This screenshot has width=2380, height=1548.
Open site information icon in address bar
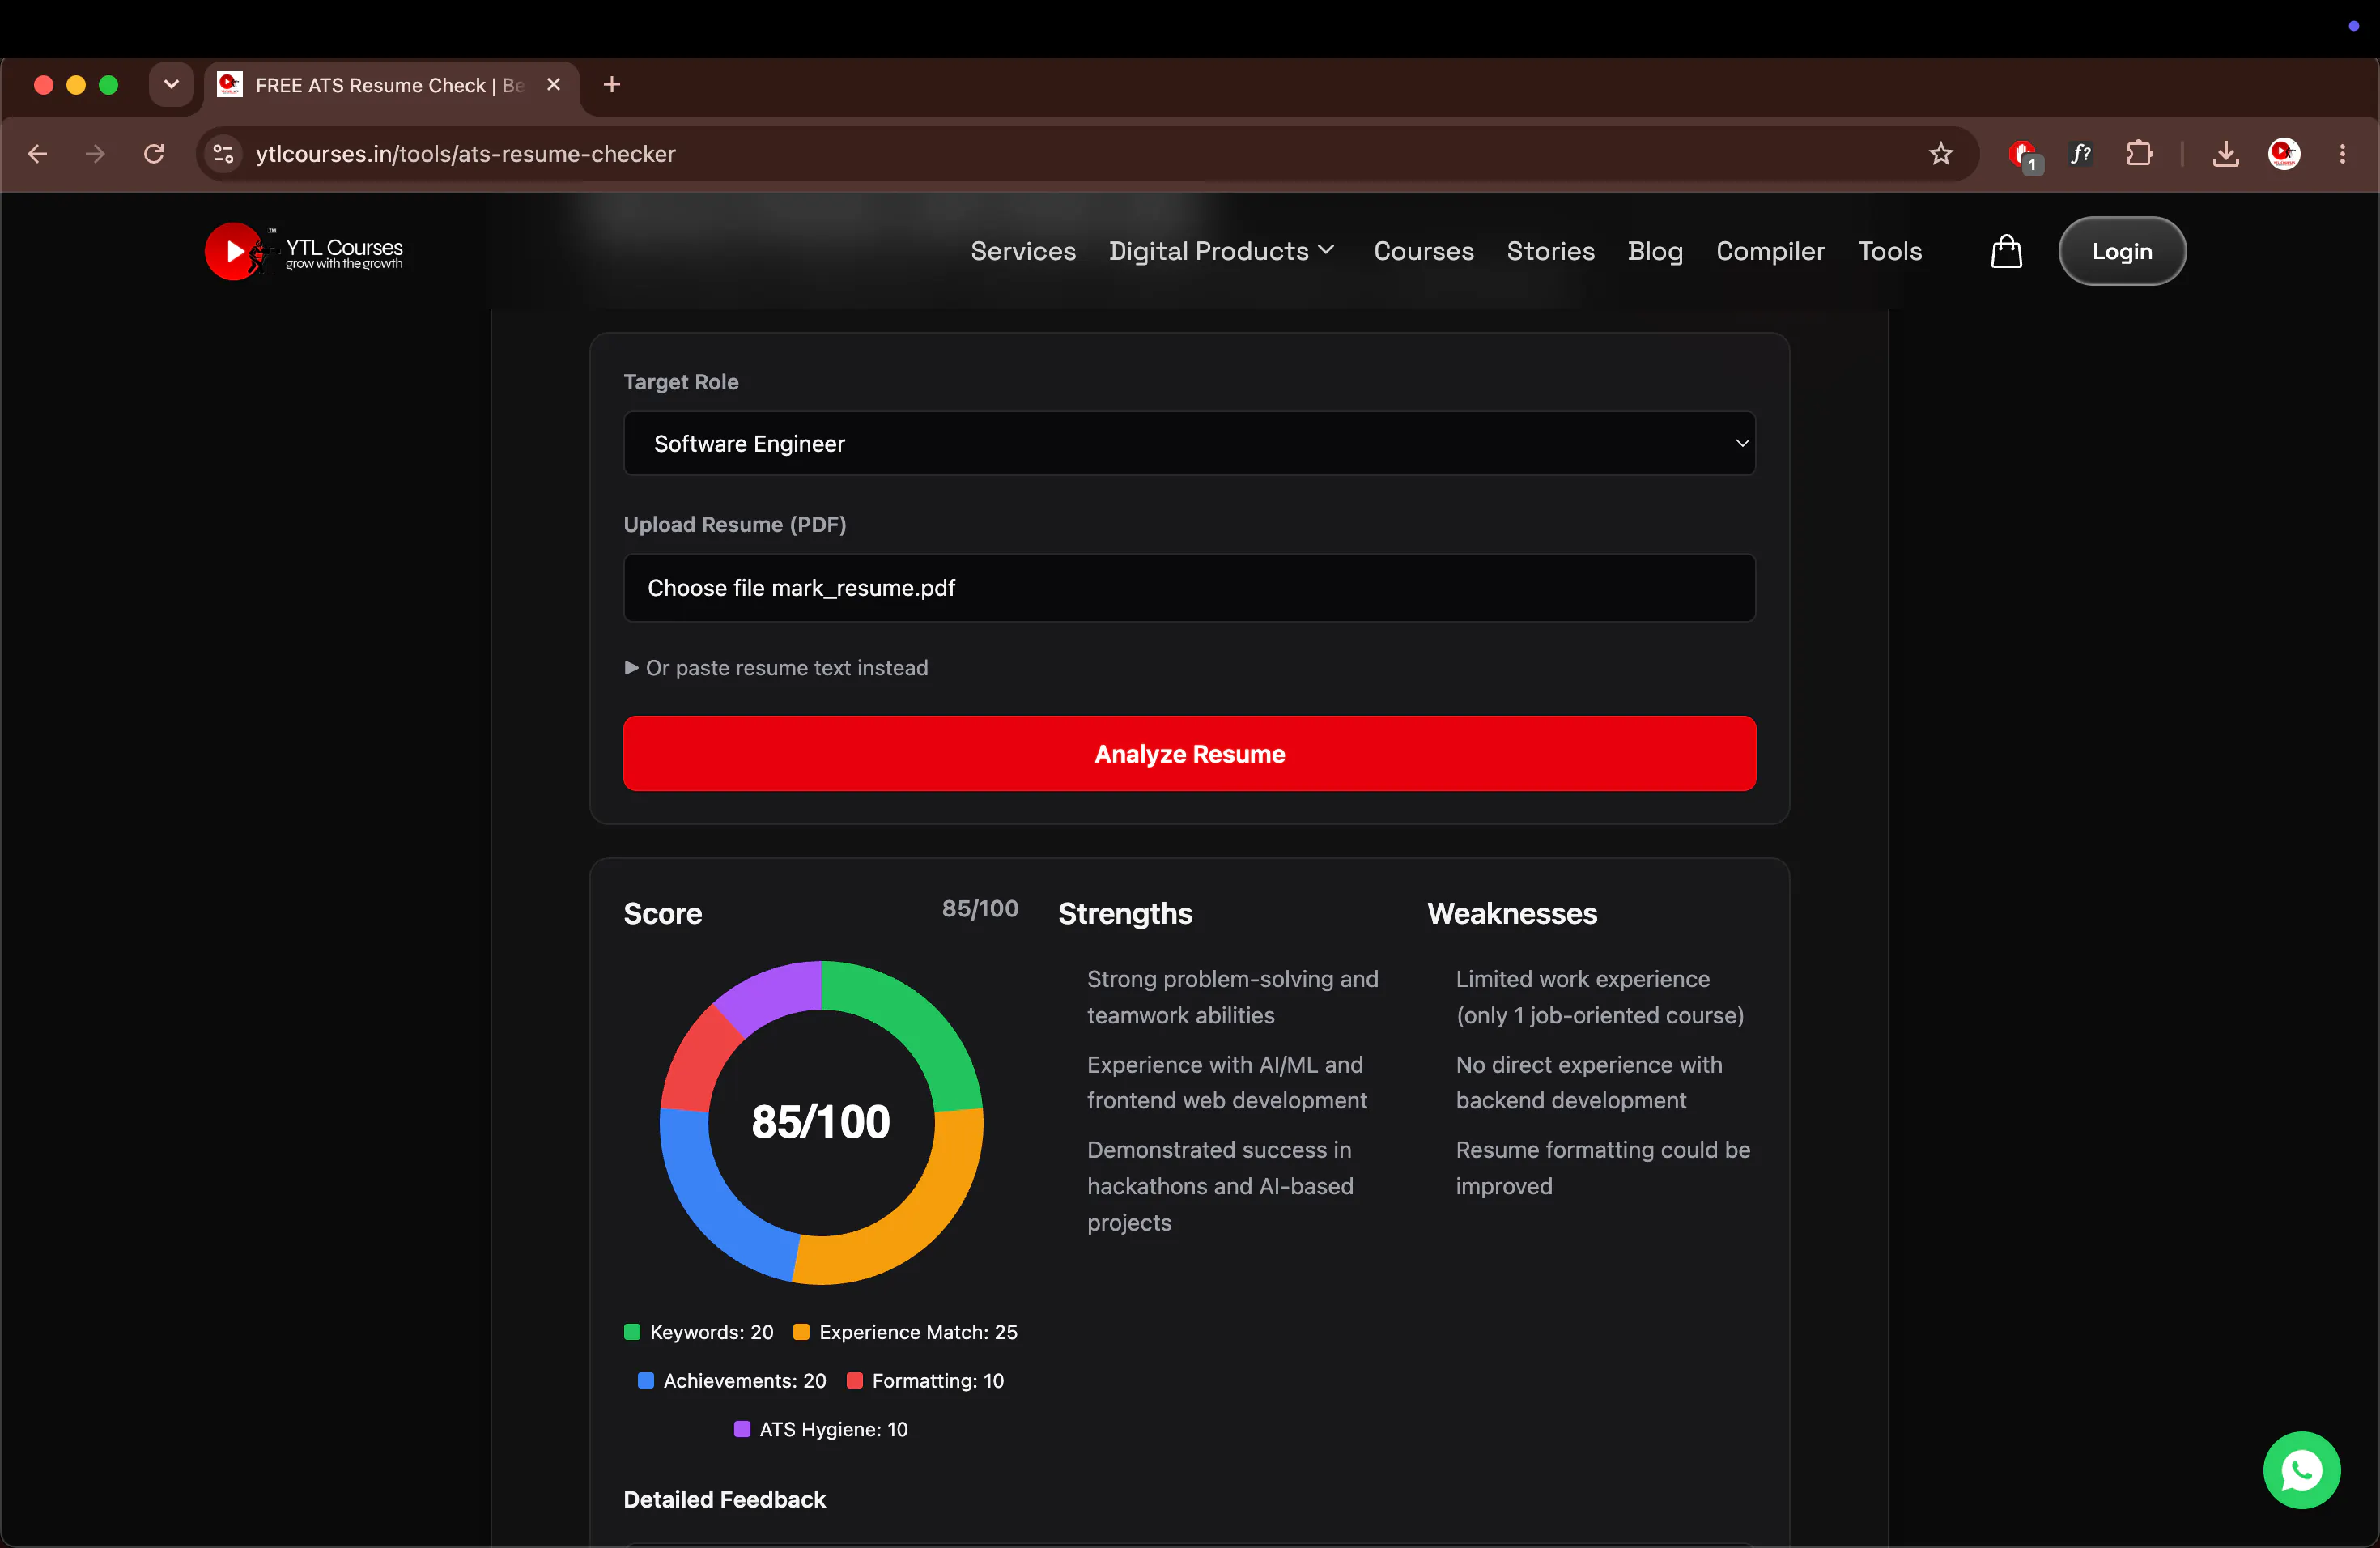224,154
